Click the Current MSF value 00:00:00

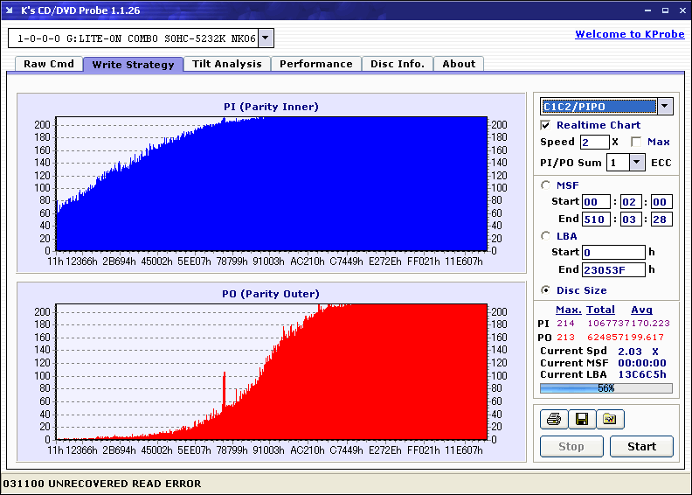tap(641, 363)
